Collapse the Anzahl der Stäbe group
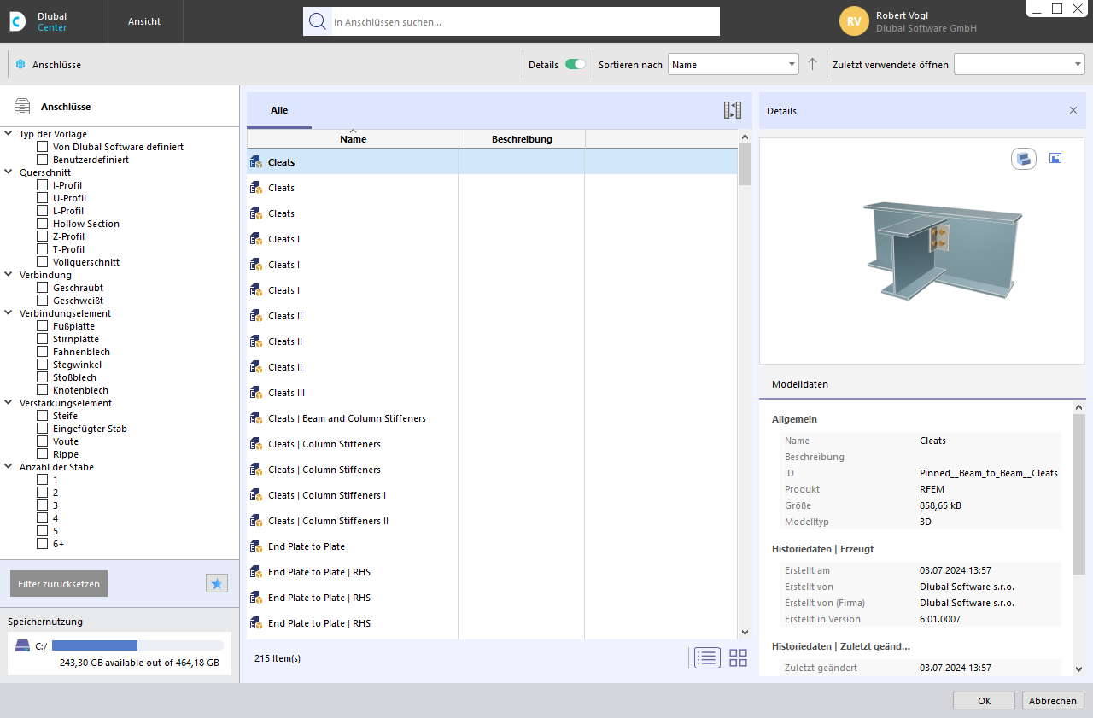This screenshot has width=1093, height=718. pos(9,467)
